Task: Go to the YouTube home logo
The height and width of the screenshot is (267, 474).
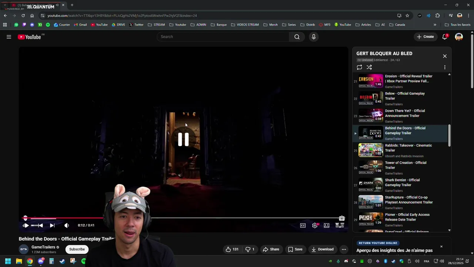Action: (x=29, y=37)
